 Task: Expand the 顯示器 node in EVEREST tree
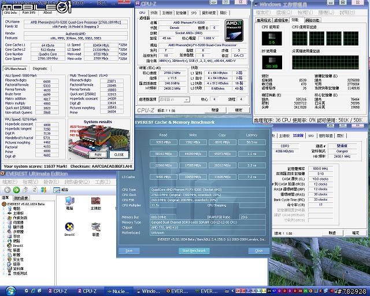click(x=4, y=227)
